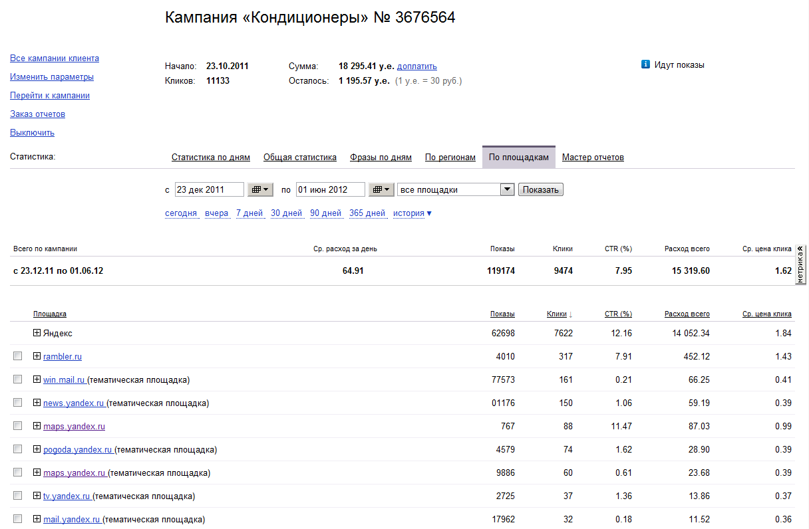Image resolution: width=809 pixels, height=529 pixels.
Task: Click the Показать button
Action: point(541,189)
